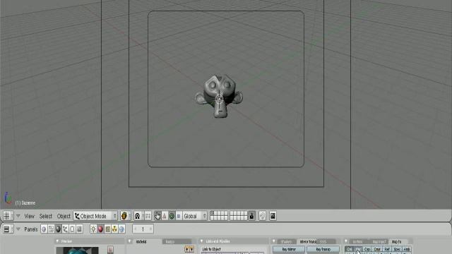Click the "Link to Object" label
The height and width of the screenshot is (254, 452).
pyautogui.click(x=211, y=249)
